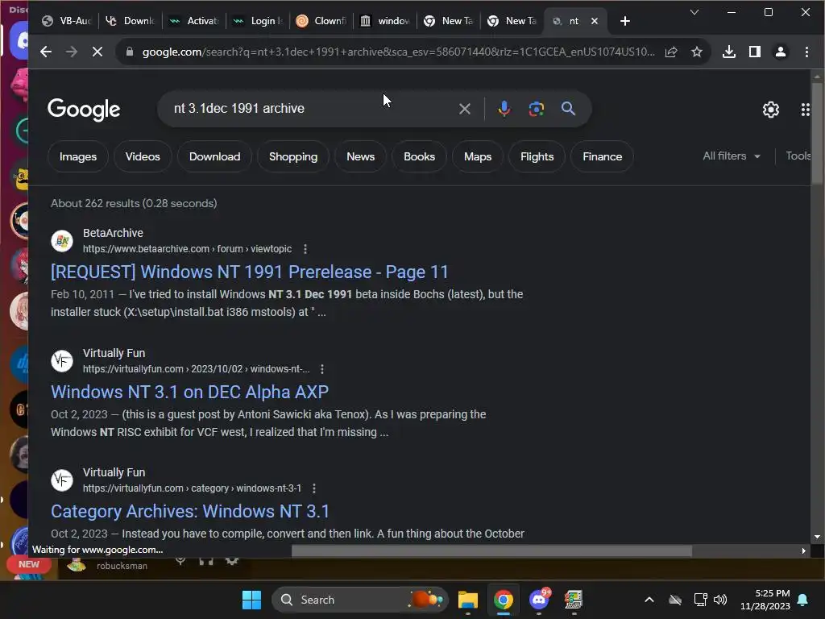
Task: Open Discord from taskbar
Action: pos(539,600)
